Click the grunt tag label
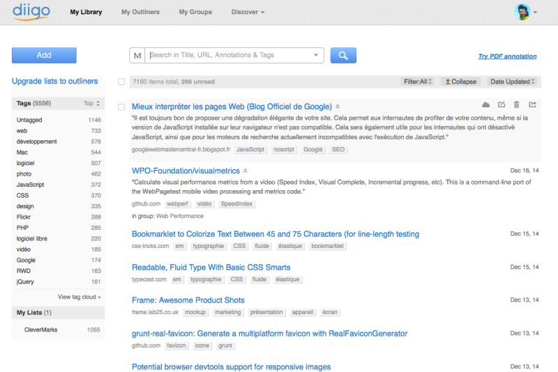 [x=225, y=346]
